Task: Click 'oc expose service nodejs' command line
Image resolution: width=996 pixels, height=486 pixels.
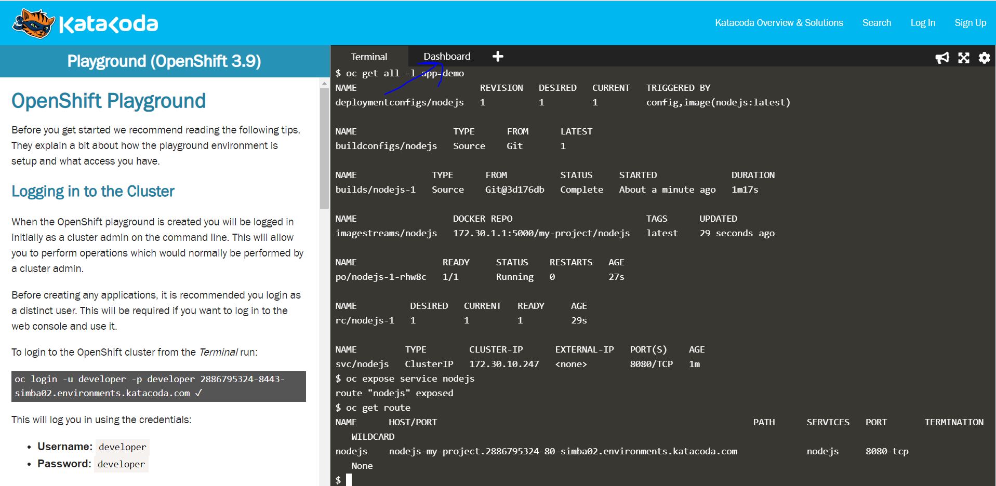Action: [405, 379]
